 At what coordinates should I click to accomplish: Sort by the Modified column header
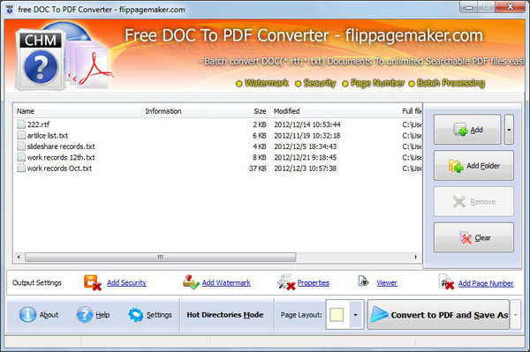(334, 111)
